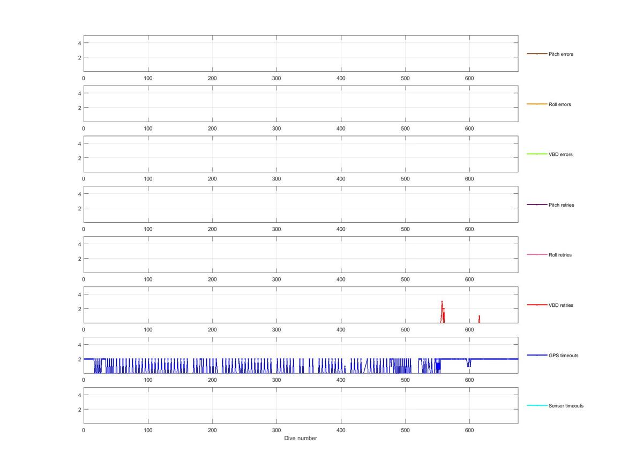Click the cyan Sensor timeouts legend line sample
Screen dimensions: 643x476
[x=537, y=405]
